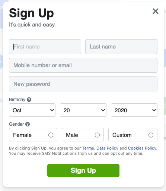
Task: Click the Gender help question mark icon
Action: [x=28, y=124]
